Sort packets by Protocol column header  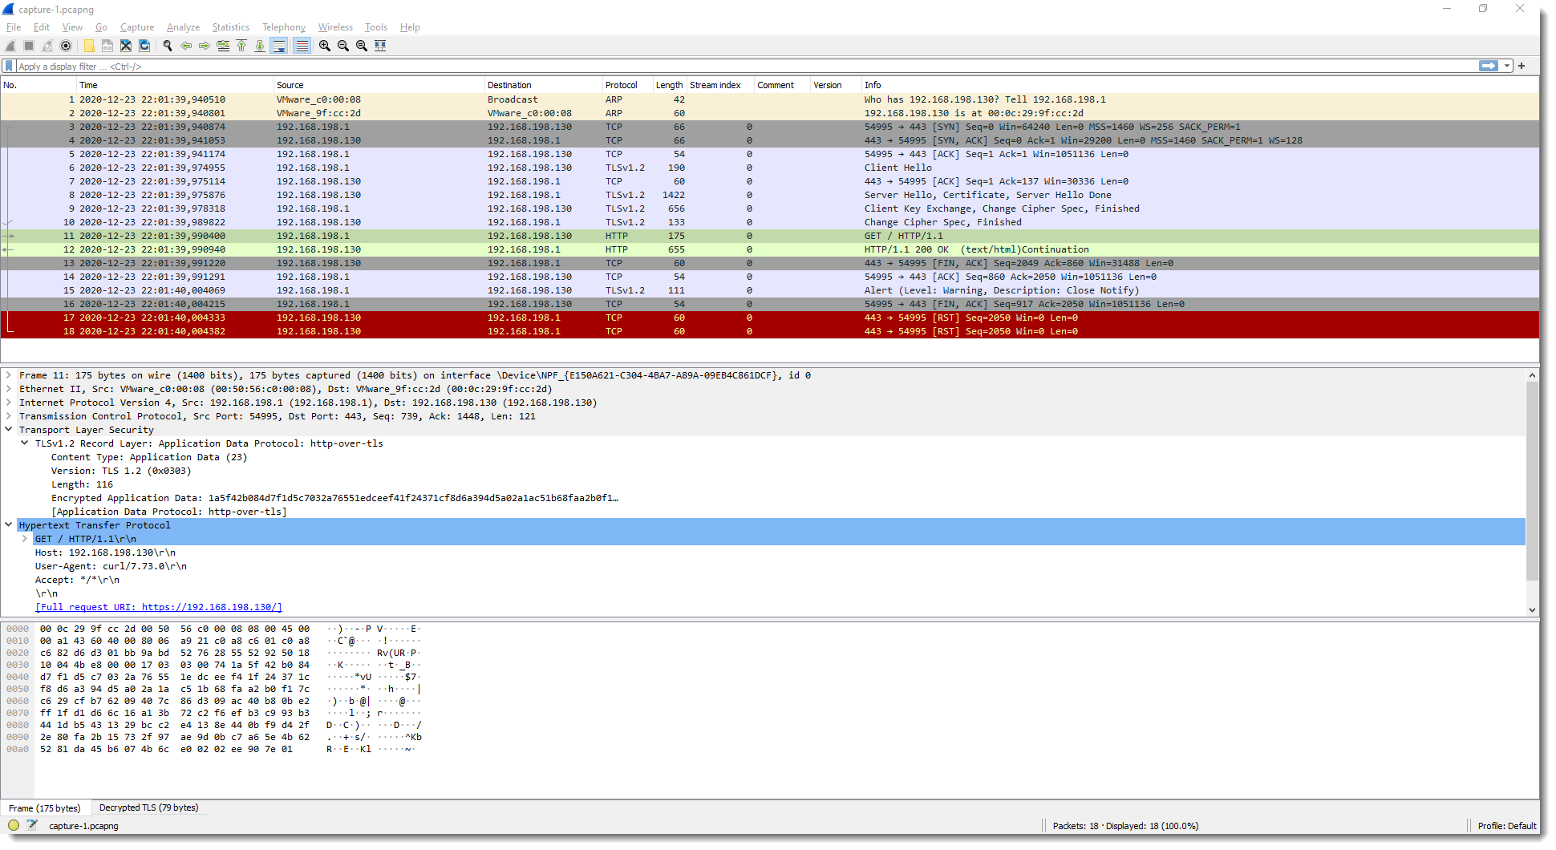(x=621, y=85)
